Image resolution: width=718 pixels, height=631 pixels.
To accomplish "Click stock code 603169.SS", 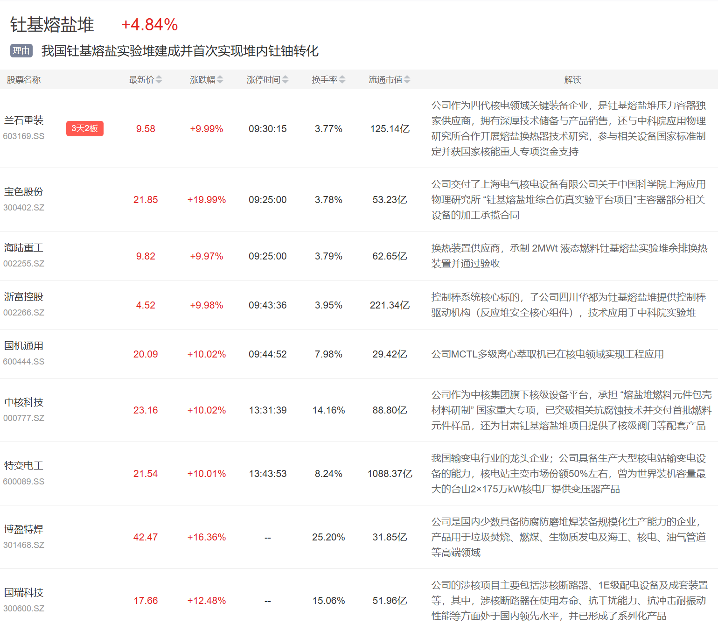I will coord(24,136).
